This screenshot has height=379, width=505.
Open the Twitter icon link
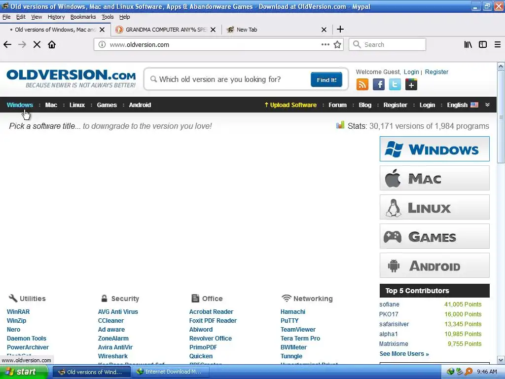(x=395, y=84)
